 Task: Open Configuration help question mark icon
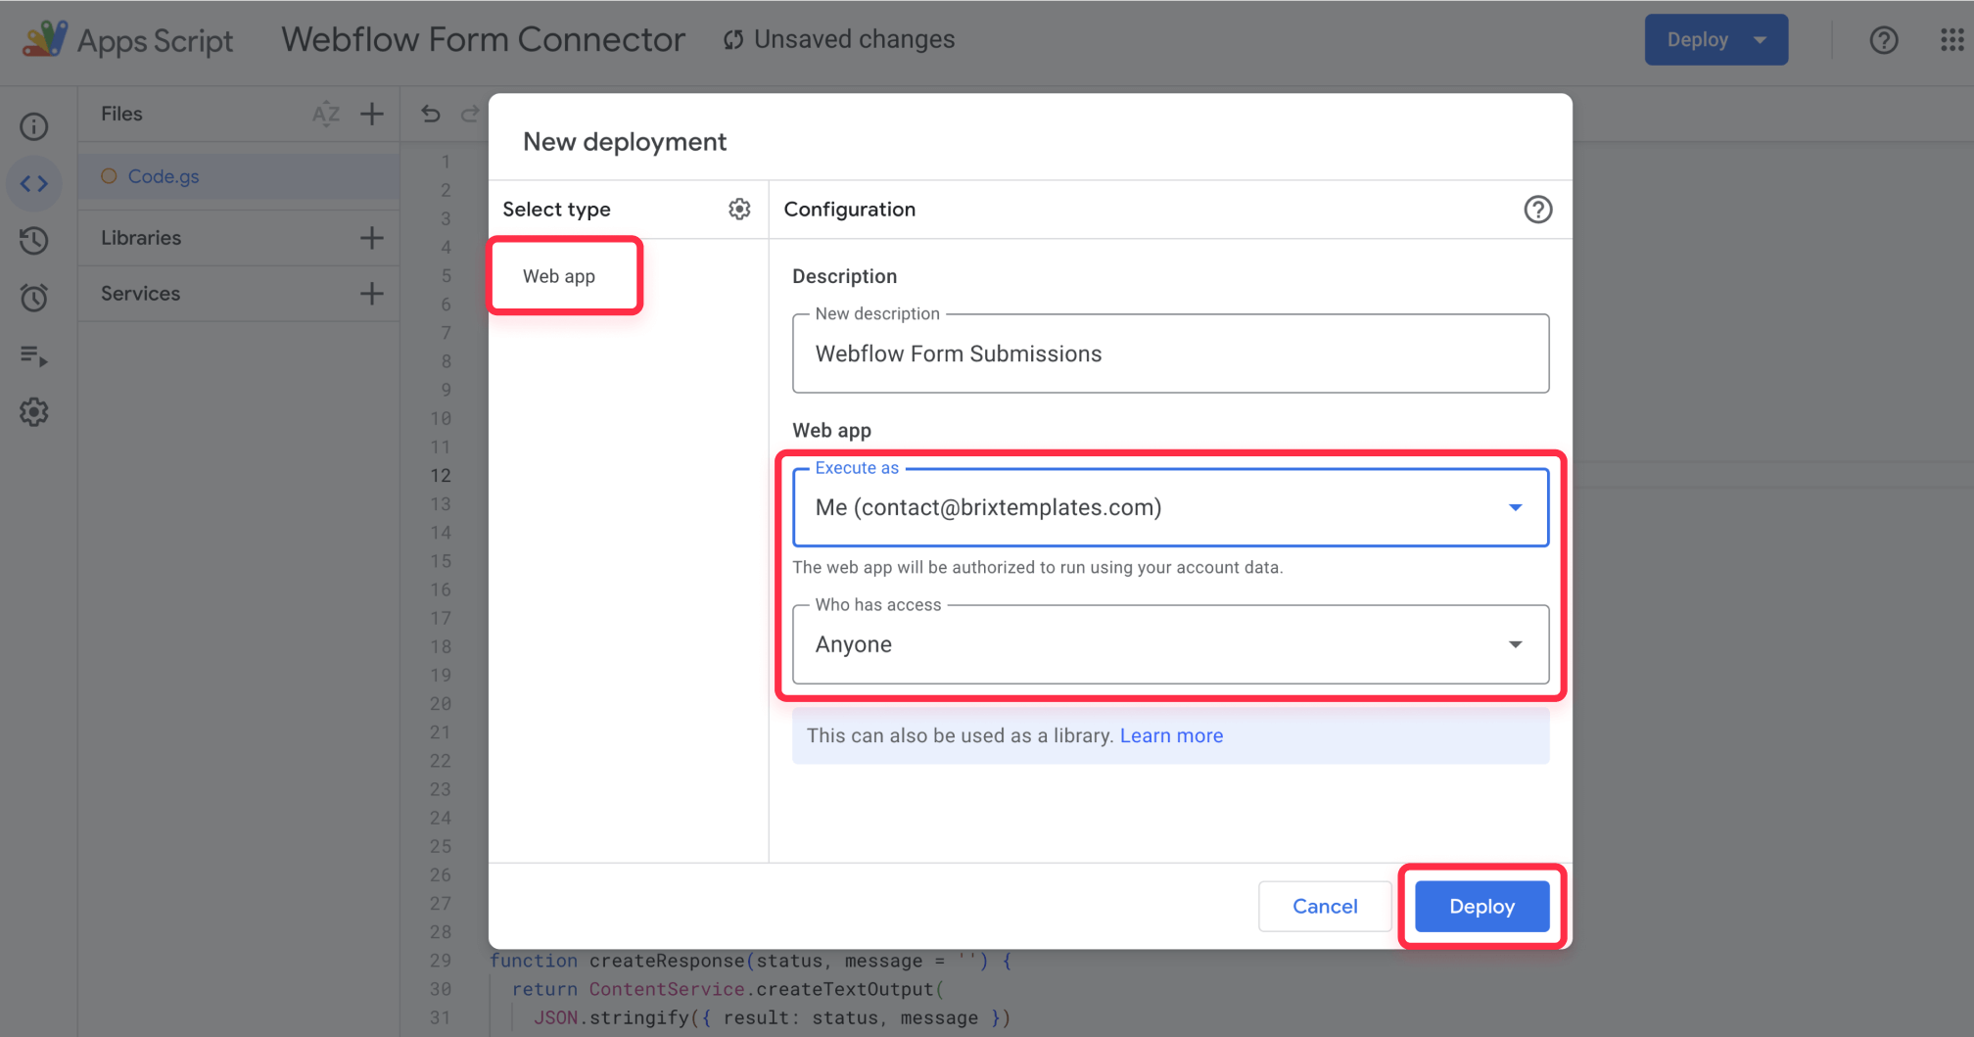[1538, 210]
